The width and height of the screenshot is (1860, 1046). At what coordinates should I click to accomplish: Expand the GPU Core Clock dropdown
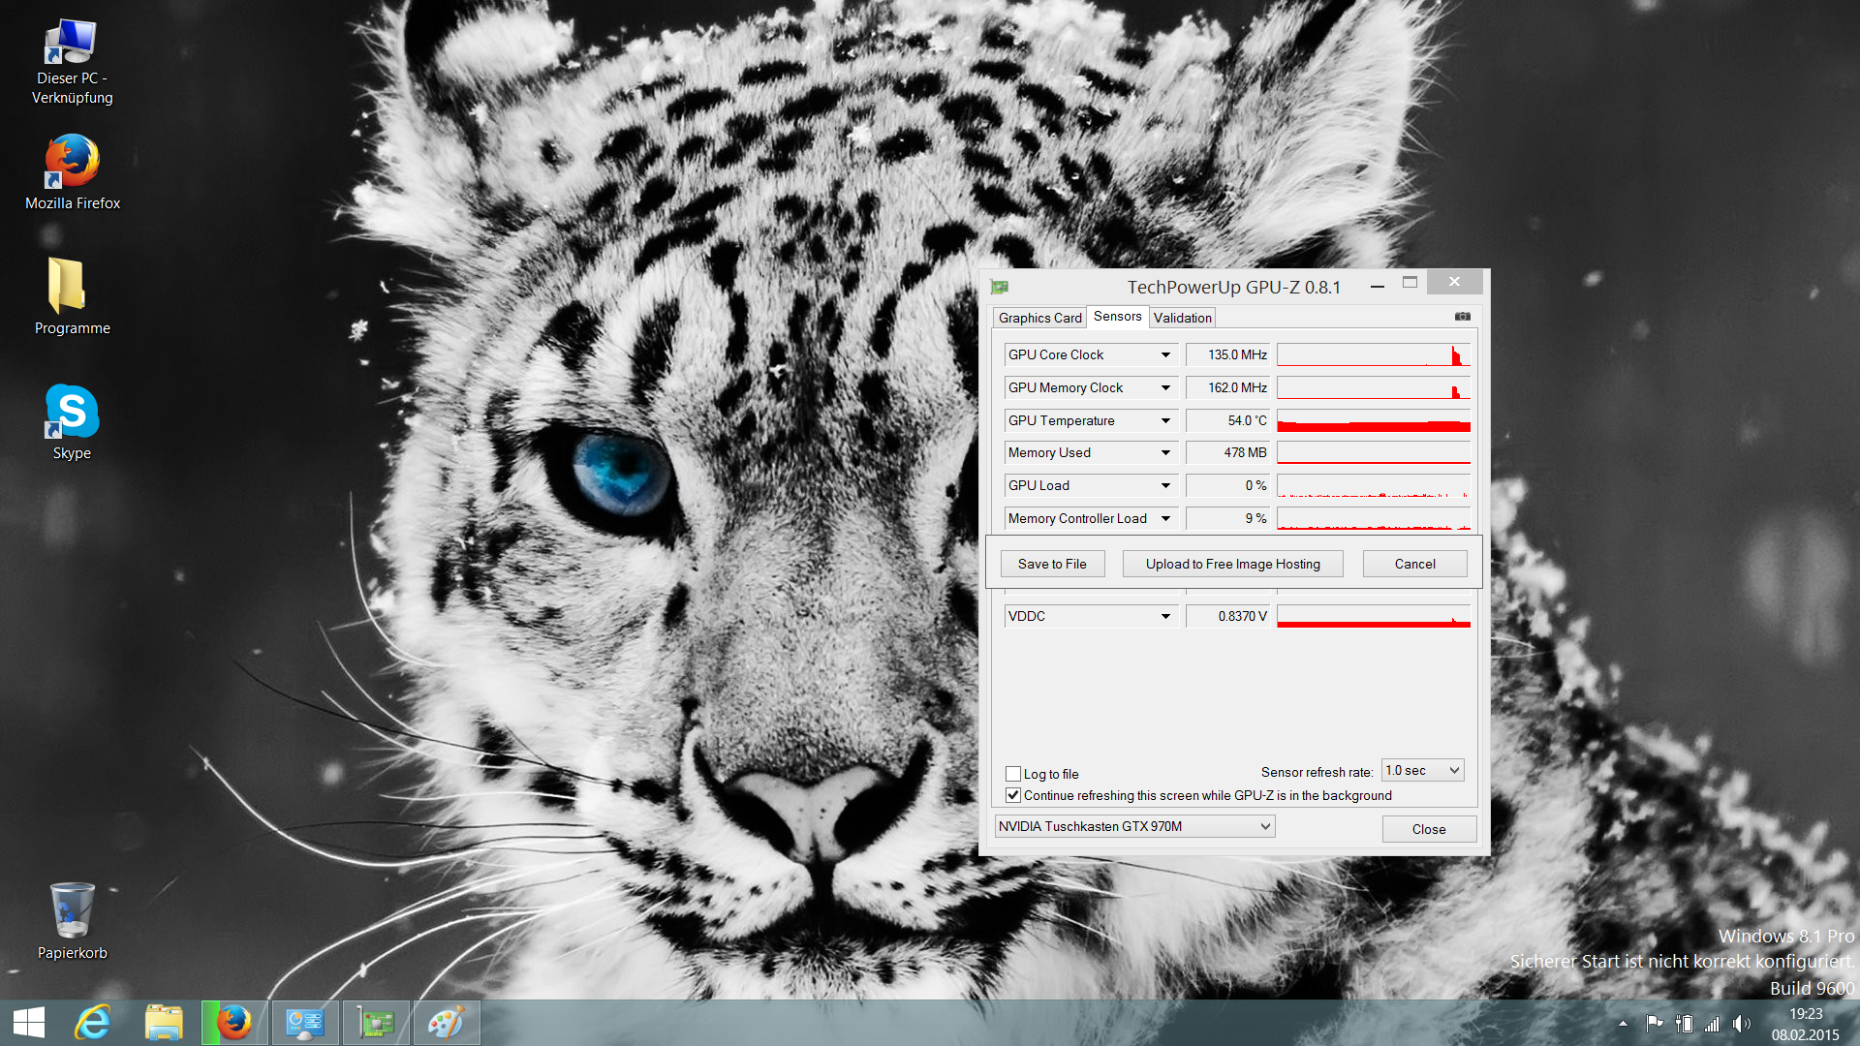[x=1165, y=355]
